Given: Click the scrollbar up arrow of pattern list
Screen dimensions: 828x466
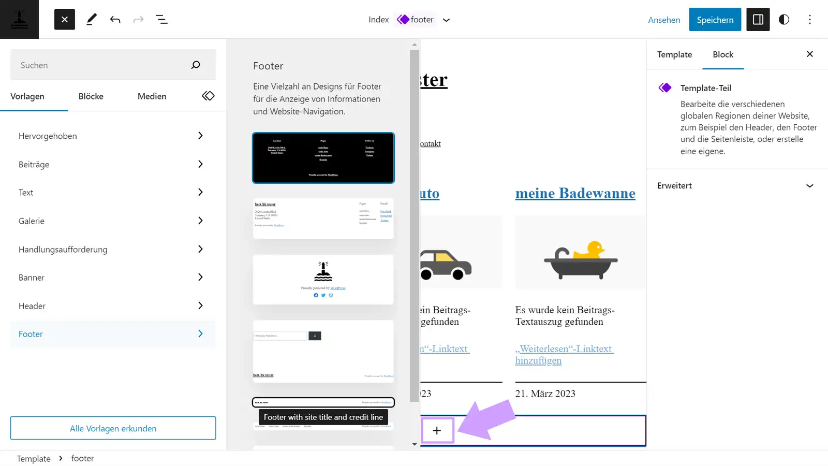Looking at the screenshot, I should pos(414,45).
